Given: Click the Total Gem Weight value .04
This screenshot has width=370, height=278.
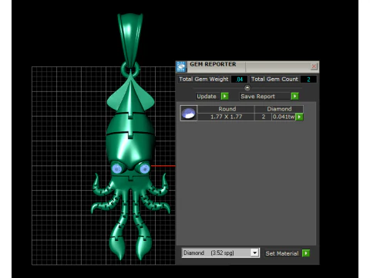Looking at the screenshot, I should pos(239,80).
